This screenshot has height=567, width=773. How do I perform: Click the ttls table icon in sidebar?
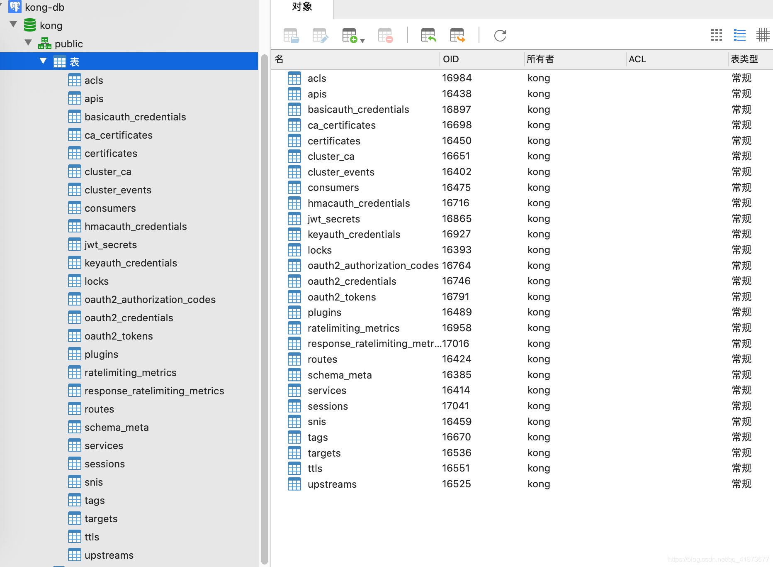pyautogui.click(x=75, y=537)
